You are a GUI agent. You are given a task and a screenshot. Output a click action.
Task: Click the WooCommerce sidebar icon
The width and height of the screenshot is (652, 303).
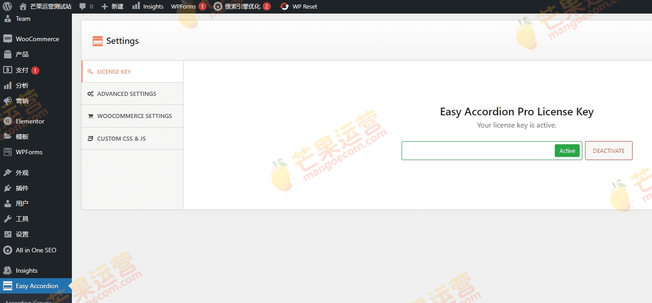8,39
